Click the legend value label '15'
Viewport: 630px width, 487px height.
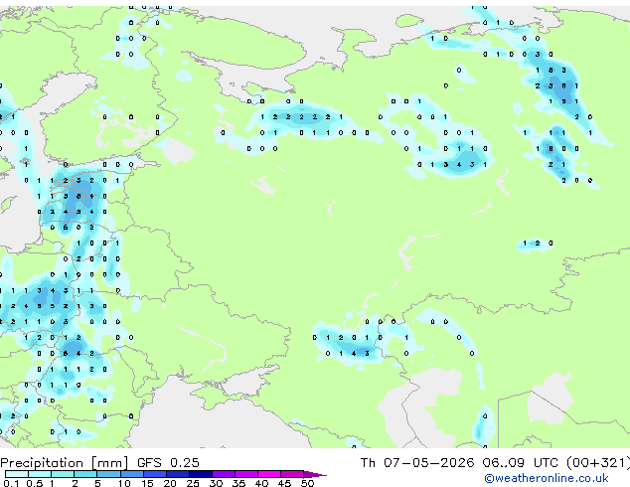147,483
